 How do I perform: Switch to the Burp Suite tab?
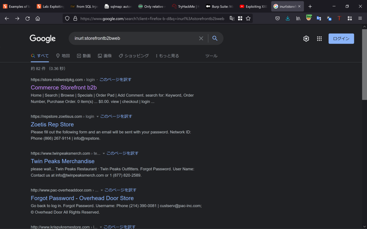click(219, 6)
